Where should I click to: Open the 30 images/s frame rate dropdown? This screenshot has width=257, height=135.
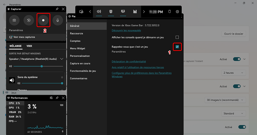pos(225,100)
